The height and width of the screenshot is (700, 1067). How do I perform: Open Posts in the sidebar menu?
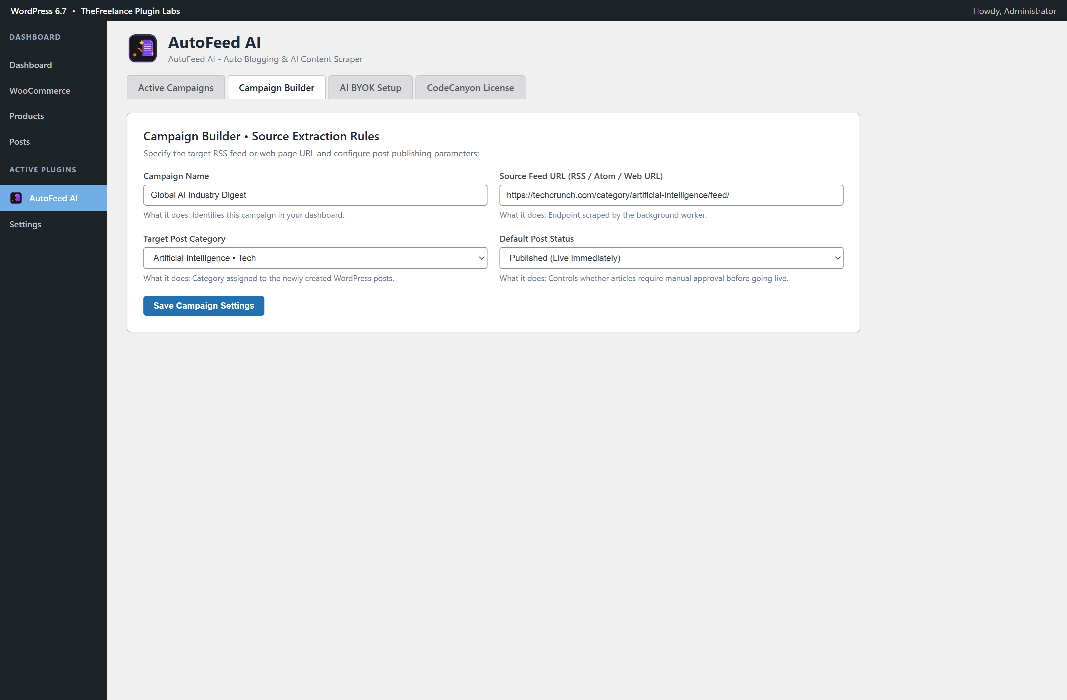[19, 142]
